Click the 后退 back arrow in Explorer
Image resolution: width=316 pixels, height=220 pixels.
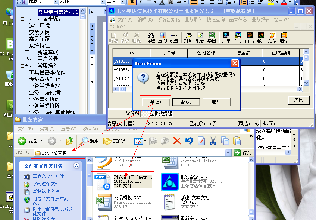[x=22, y=141]
